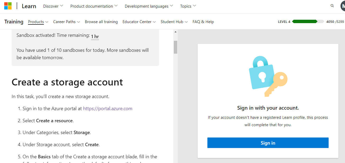
Task: Click the green level progress bar
Action: click(x=308, y=22)
